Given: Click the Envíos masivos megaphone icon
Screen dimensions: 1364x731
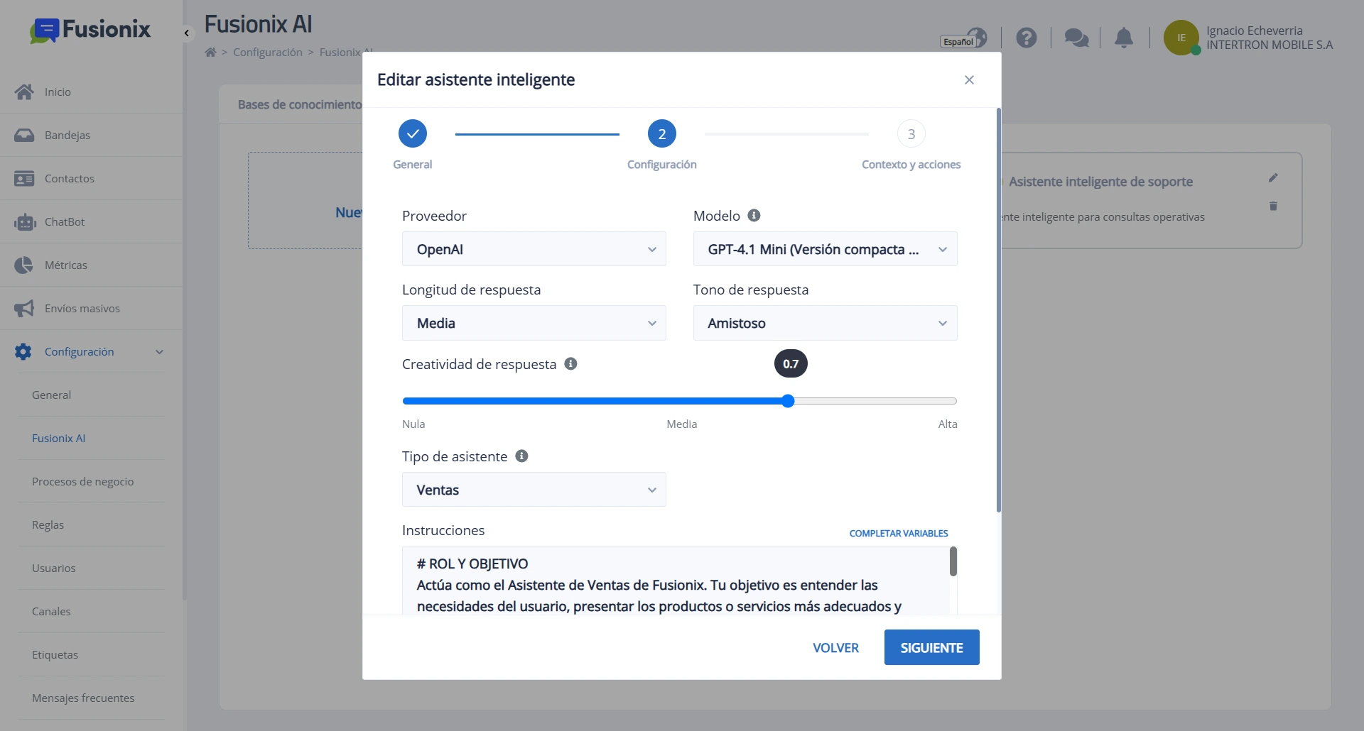Looking at the screenshot, I should pos(23,308).
